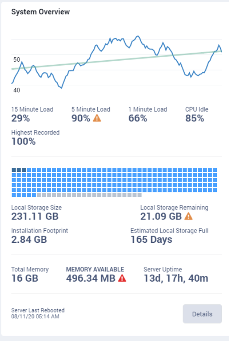Click the CPU Idle 85% reading
The width and height of the screenshot is (229, 341).
point(195,118)
